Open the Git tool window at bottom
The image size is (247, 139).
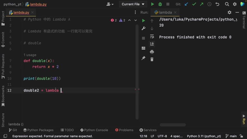(13, 130)
